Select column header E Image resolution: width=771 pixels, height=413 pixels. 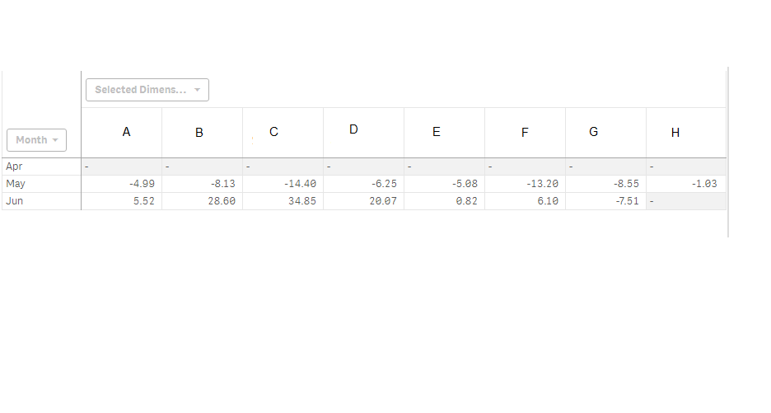click(436, 132)
